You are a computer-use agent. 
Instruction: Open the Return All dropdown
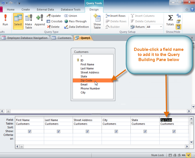[x=161, y=27]
